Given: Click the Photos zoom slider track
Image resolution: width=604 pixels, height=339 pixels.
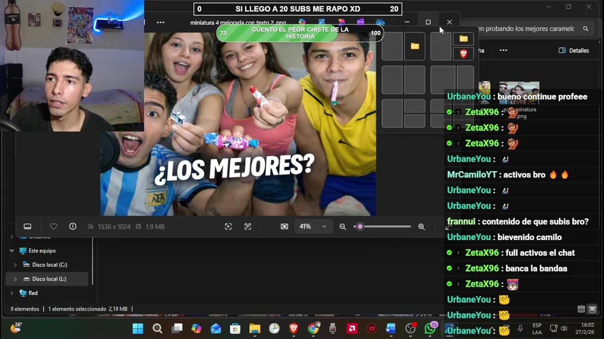Looking at the screenshot, I should pyautogui.click(x=382, y=226).
